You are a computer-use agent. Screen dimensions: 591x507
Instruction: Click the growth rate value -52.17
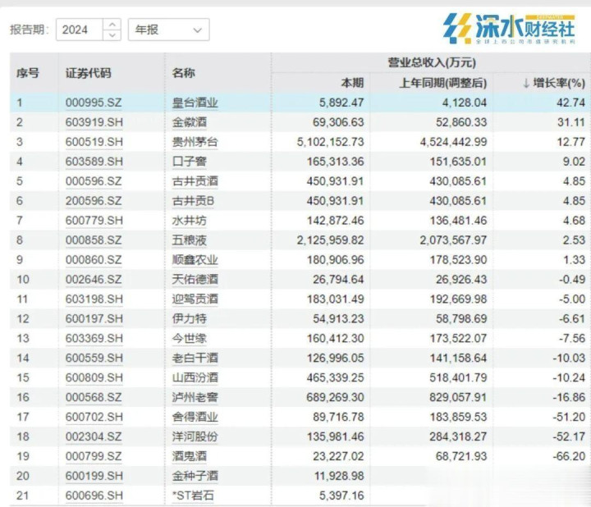pyautogui.click(x=569, y=436)
